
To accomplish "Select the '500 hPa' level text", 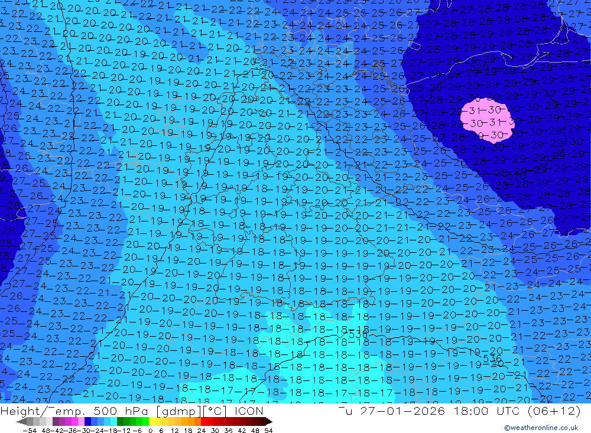I will (x=120, y=411).
